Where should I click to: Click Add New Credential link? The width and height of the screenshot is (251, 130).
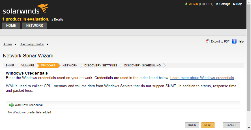tap(29, 105)
